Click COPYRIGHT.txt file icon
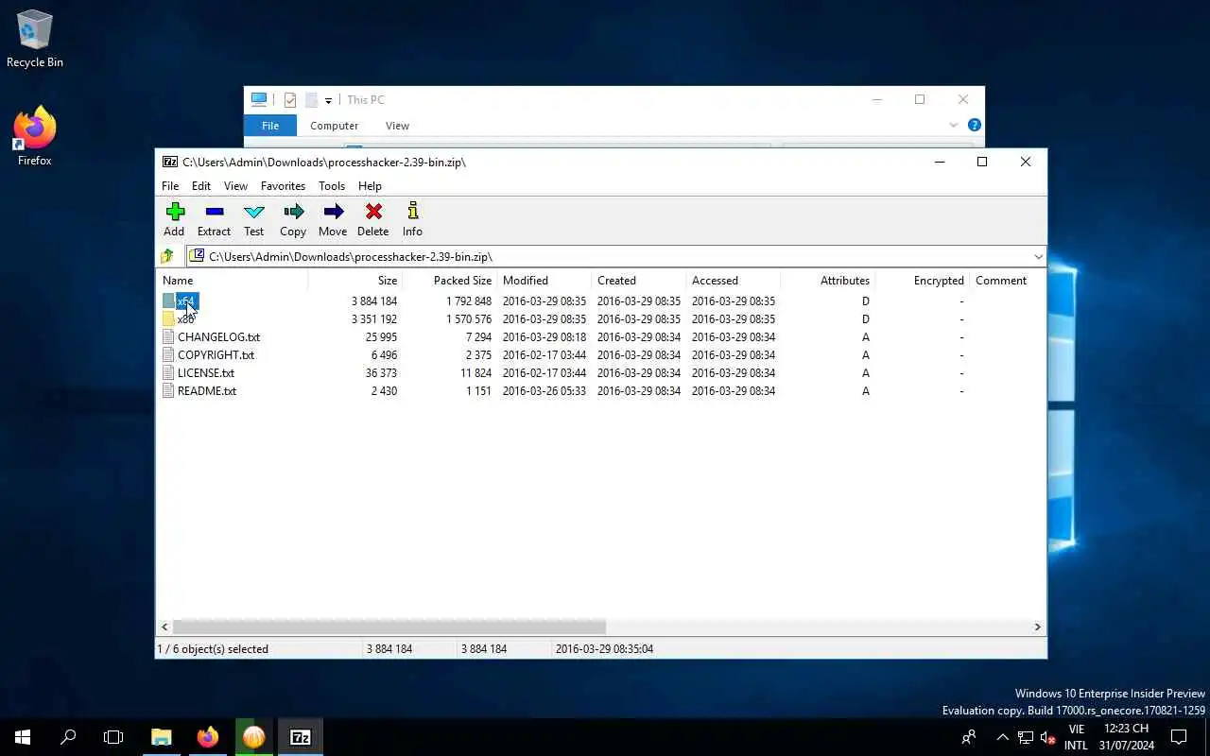This screenshot has width=1210, height=756. (x=168, y=355)
